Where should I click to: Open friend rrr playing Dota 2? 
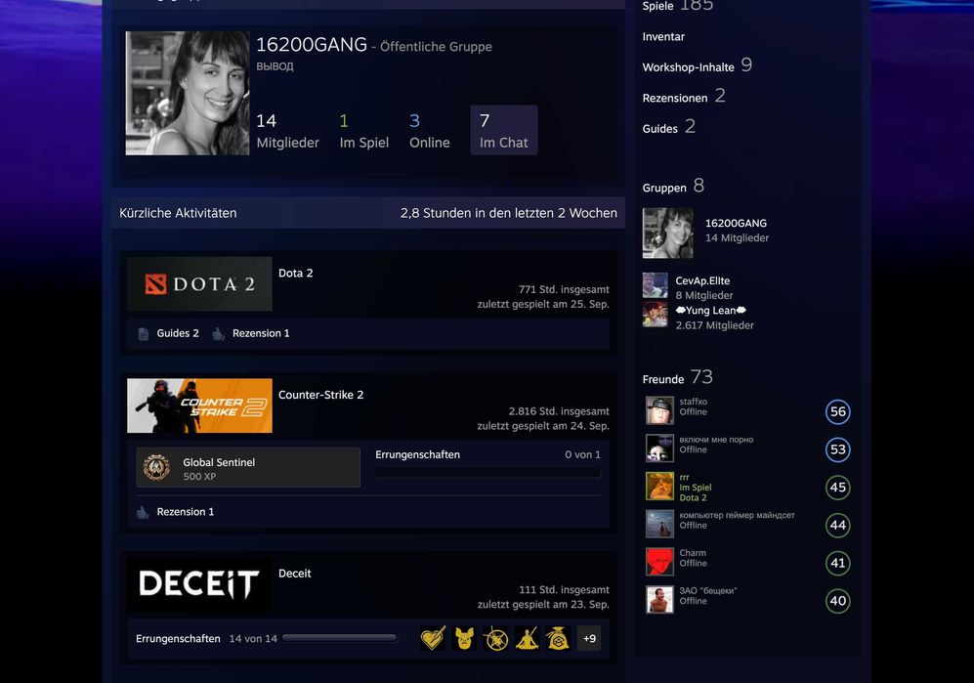pos(696,488)
